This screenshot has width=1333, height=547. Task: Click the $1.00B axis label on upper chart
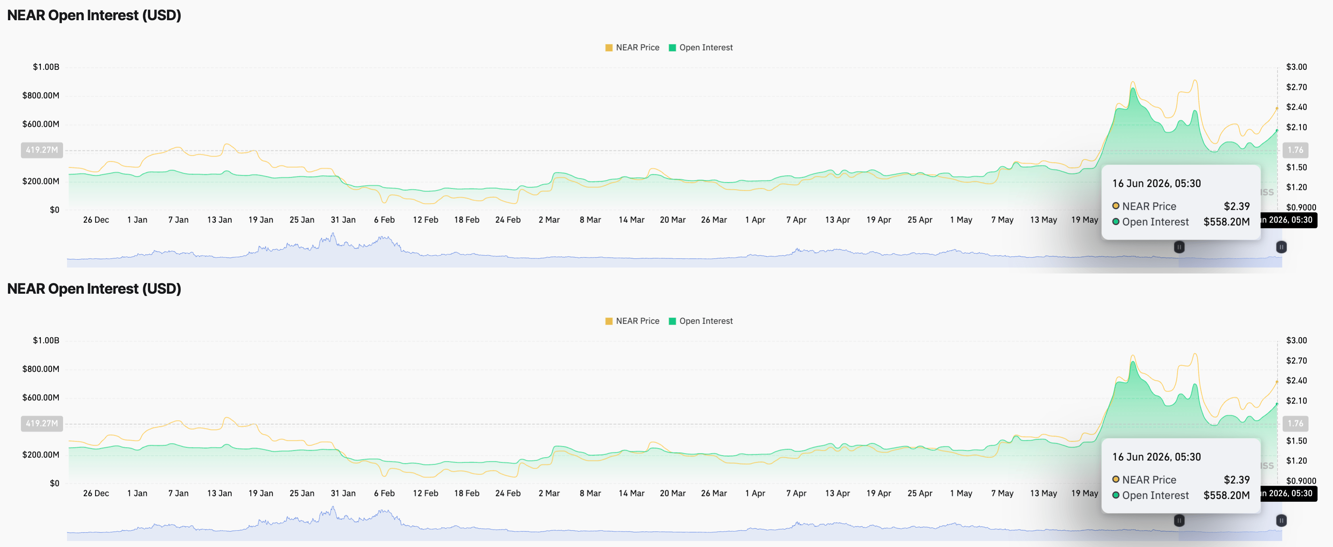(46, 67)
